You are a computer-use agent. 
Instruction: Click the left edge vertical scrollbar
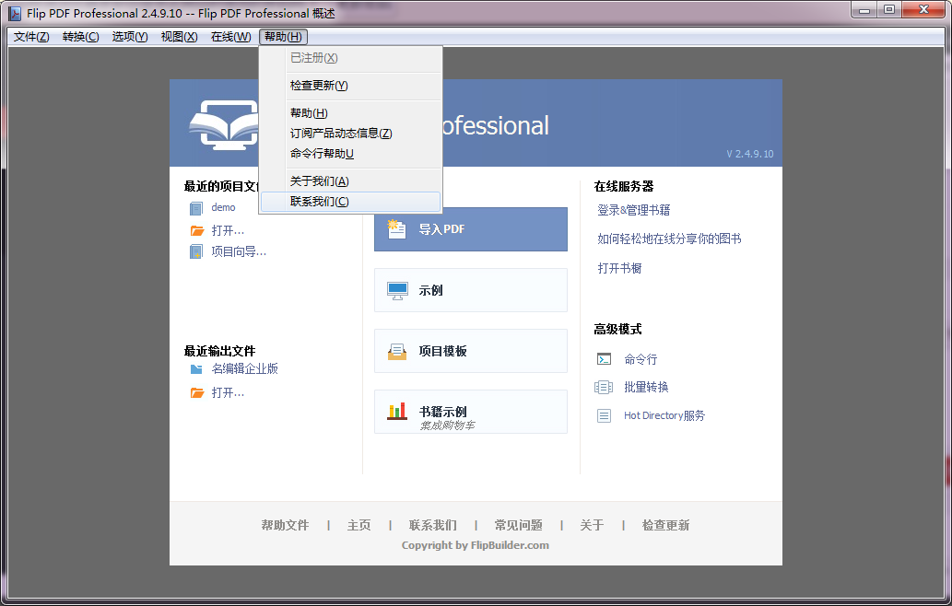[x=6, y=304]
